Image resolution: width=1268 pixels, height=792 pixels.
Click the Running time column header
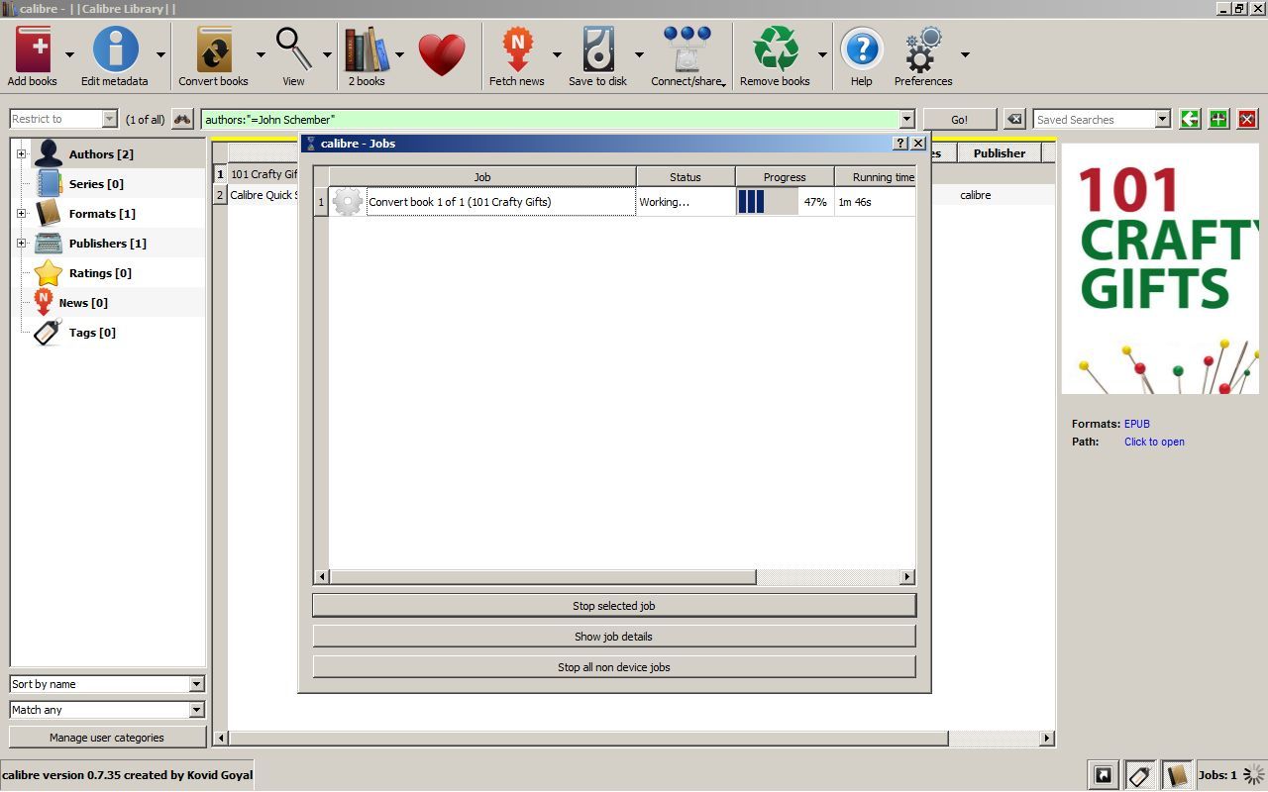(875, 177)
